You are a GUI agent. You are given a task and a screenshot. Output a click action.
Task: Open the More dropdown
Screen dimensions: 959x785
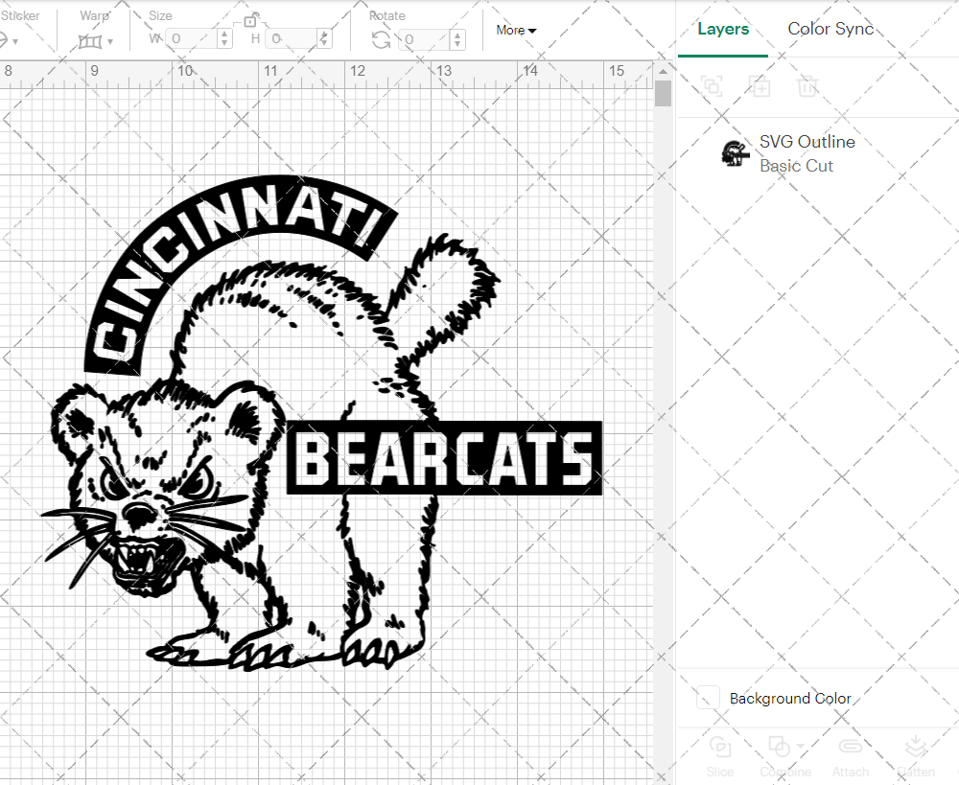pyautogui.click(x=515, y=30)
